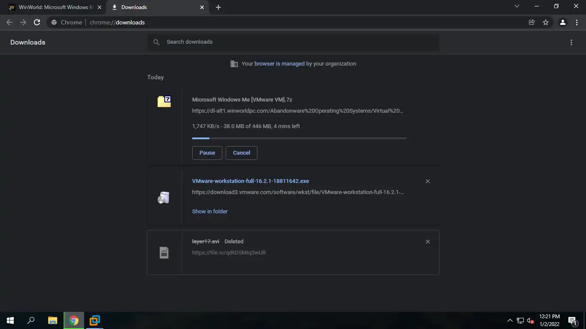Close the WinWorld tab
Viewport: 586px width, 329px height.
coord(100,7)
